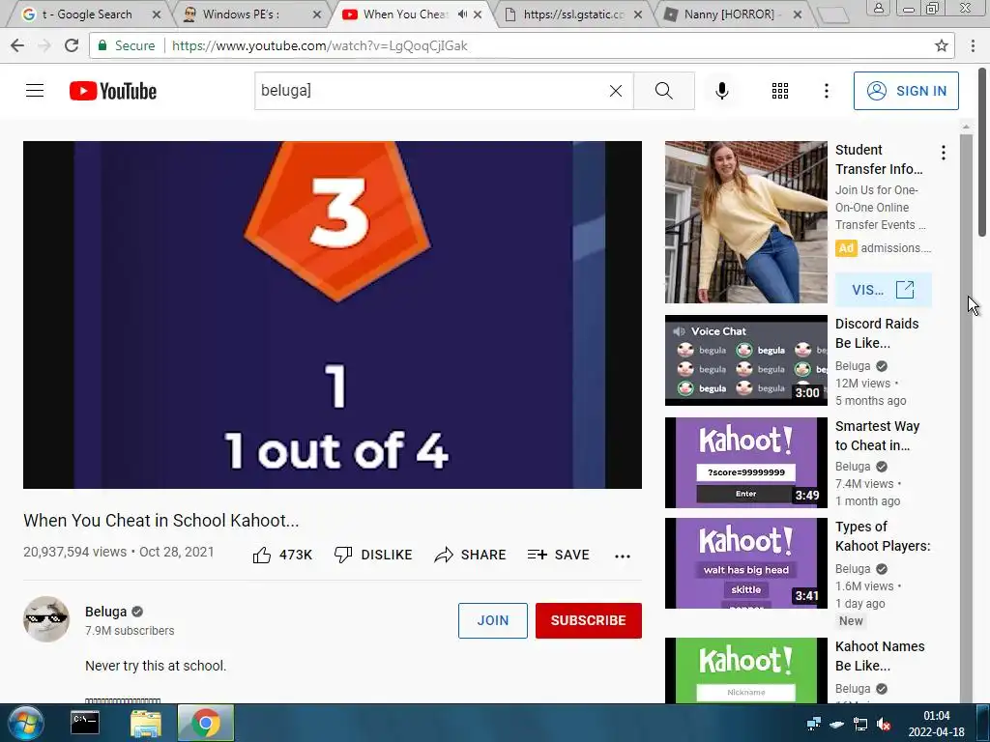Dislike the video

pos(372,555)
